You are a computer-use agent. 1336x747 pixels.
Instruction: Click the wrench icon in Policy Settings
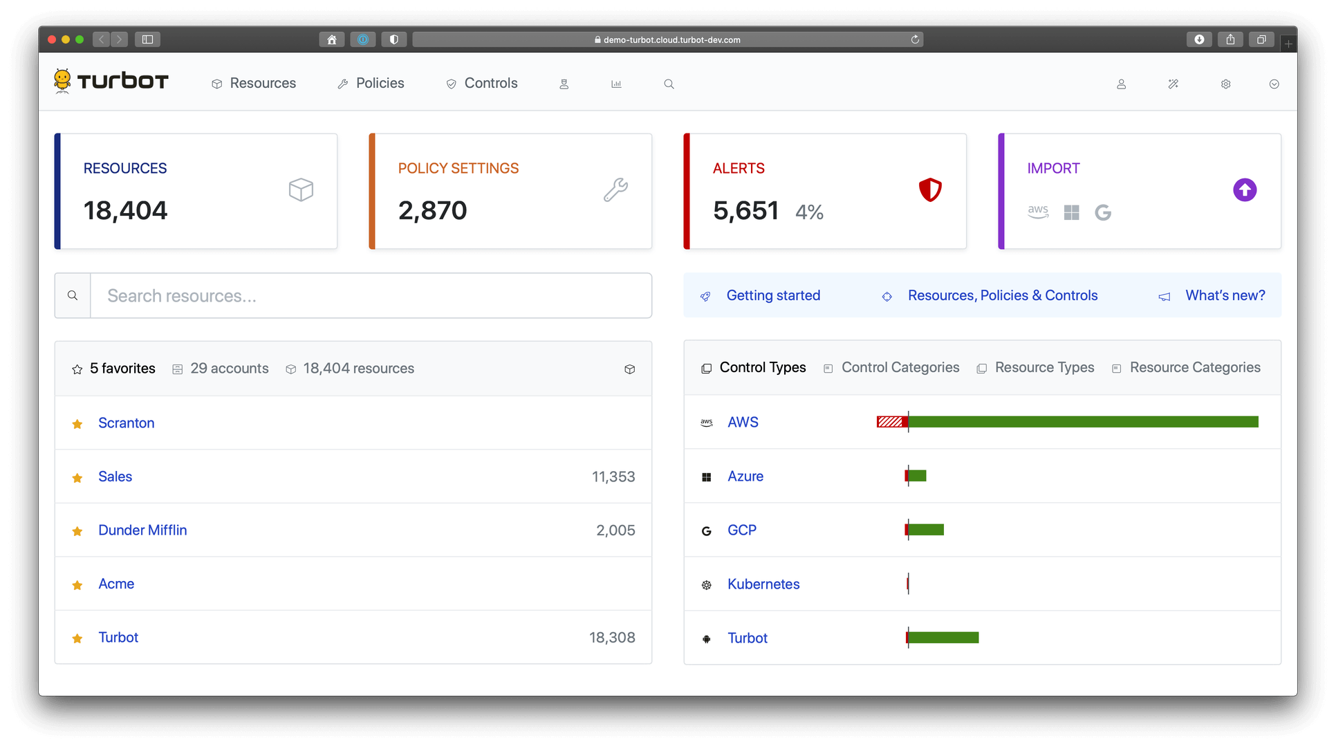pyautogui.click(x=615, y=190)
